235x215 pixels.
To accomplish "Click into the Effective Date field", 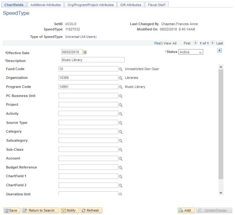I will point(72,52).
